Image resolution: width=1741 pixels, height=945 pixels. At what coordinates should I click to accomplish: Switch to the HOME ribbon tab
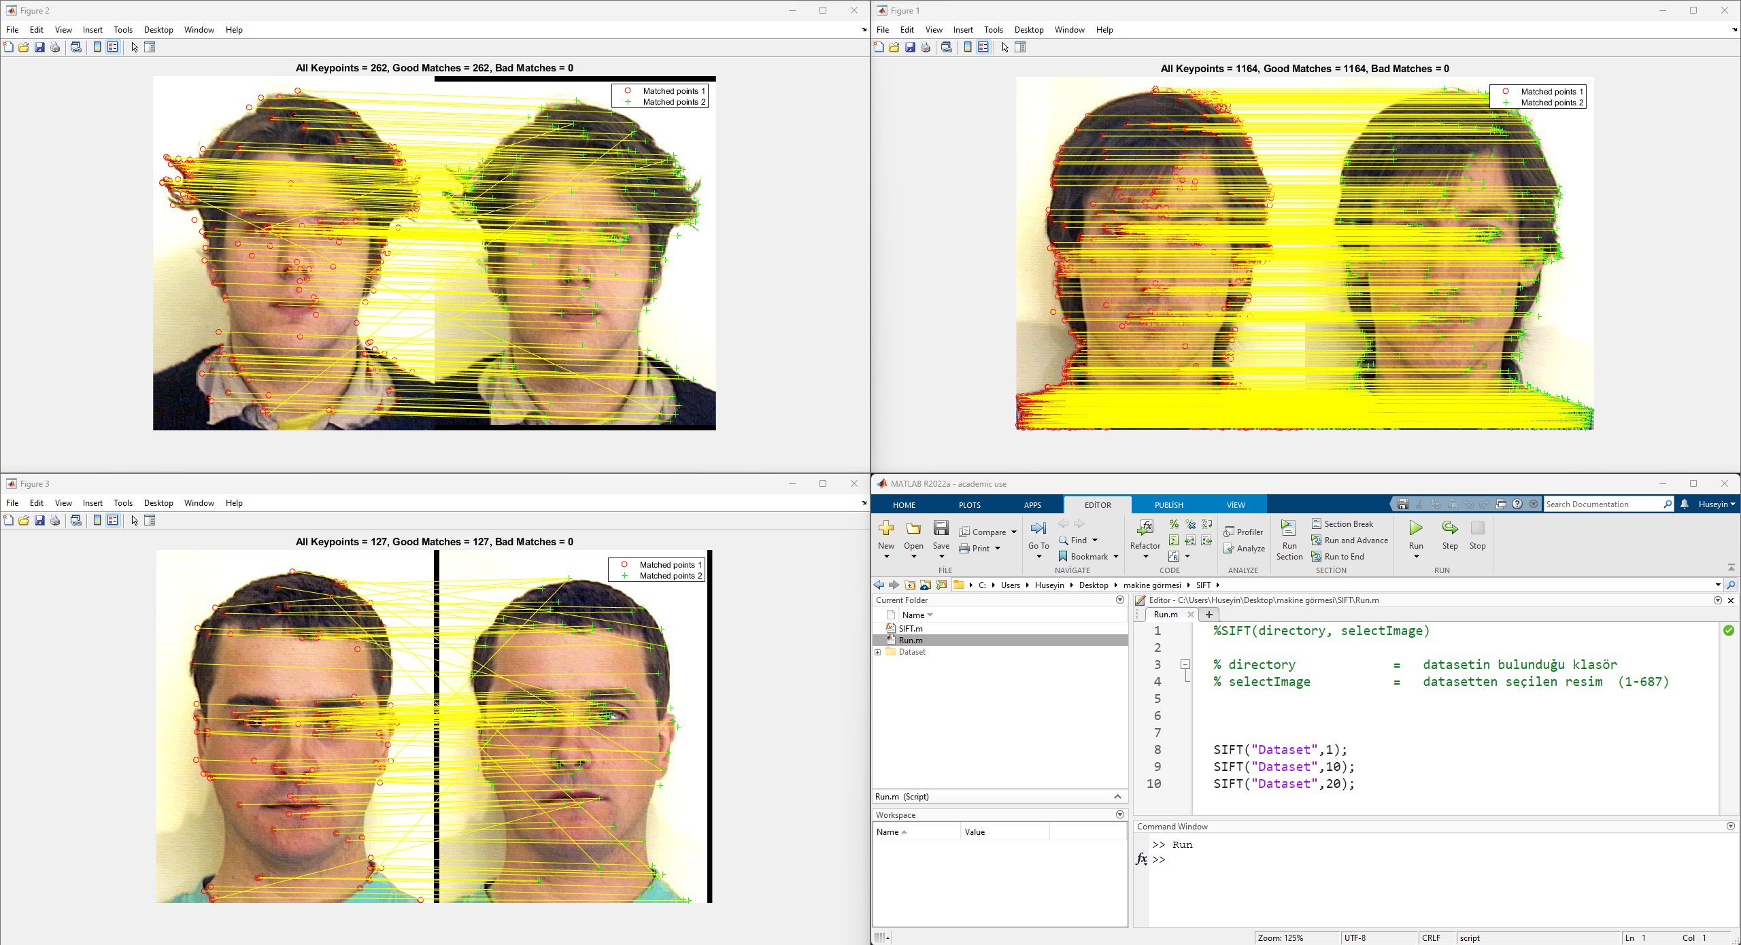tap(904, 505)
